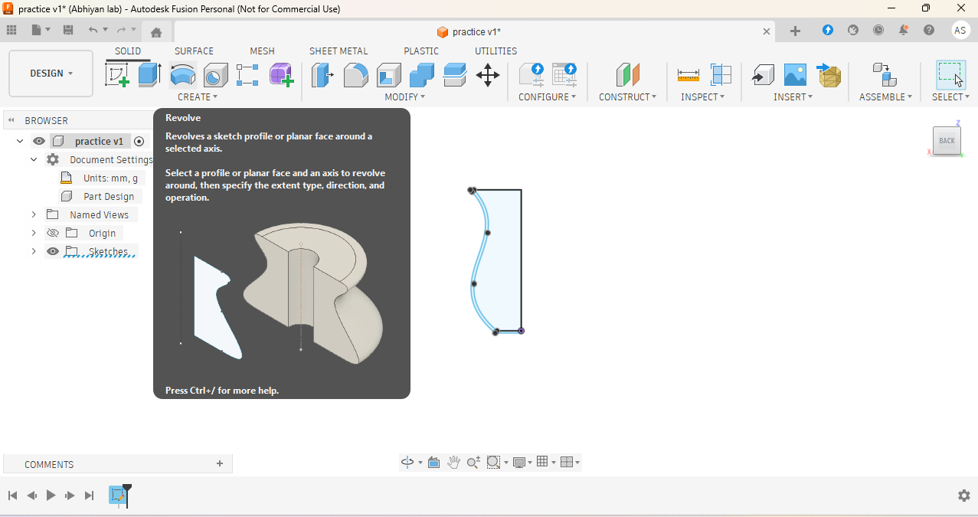Select the Press Pull tool
978x517 pixels.
coord(322,75)
